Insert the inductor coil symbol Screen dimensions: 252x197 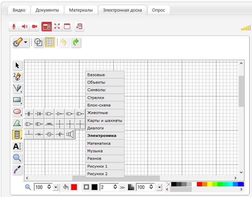(49, 124)
